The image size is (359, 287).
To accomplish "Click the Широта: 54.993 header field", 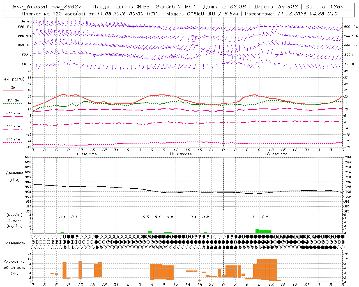I will pyautogui.click(x=275, y=7).
